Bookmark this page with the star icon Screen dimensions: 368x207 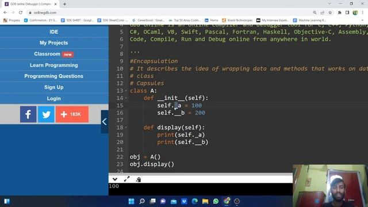pyautogui.click(x=330, y=13)
